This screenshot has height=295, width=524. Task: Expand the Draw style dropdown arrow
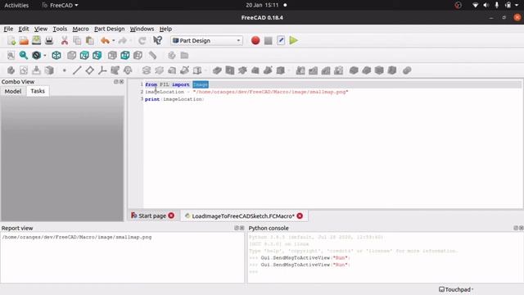pos(45,56)
